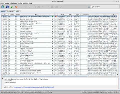Record the Interjazzo: Terrance Simien row

56,16
